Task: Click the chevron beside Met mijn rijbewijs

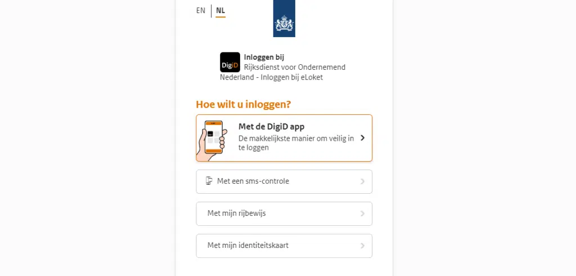Action: click(x=362, y=213)
